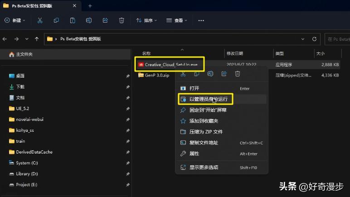
Task: Open the 查看 view dropdown
Action: (x=177, y=20)
